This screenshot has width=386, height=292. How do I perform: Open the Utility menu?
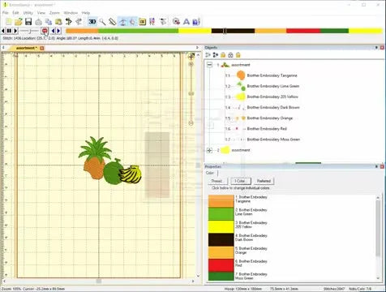pos(28,13)
